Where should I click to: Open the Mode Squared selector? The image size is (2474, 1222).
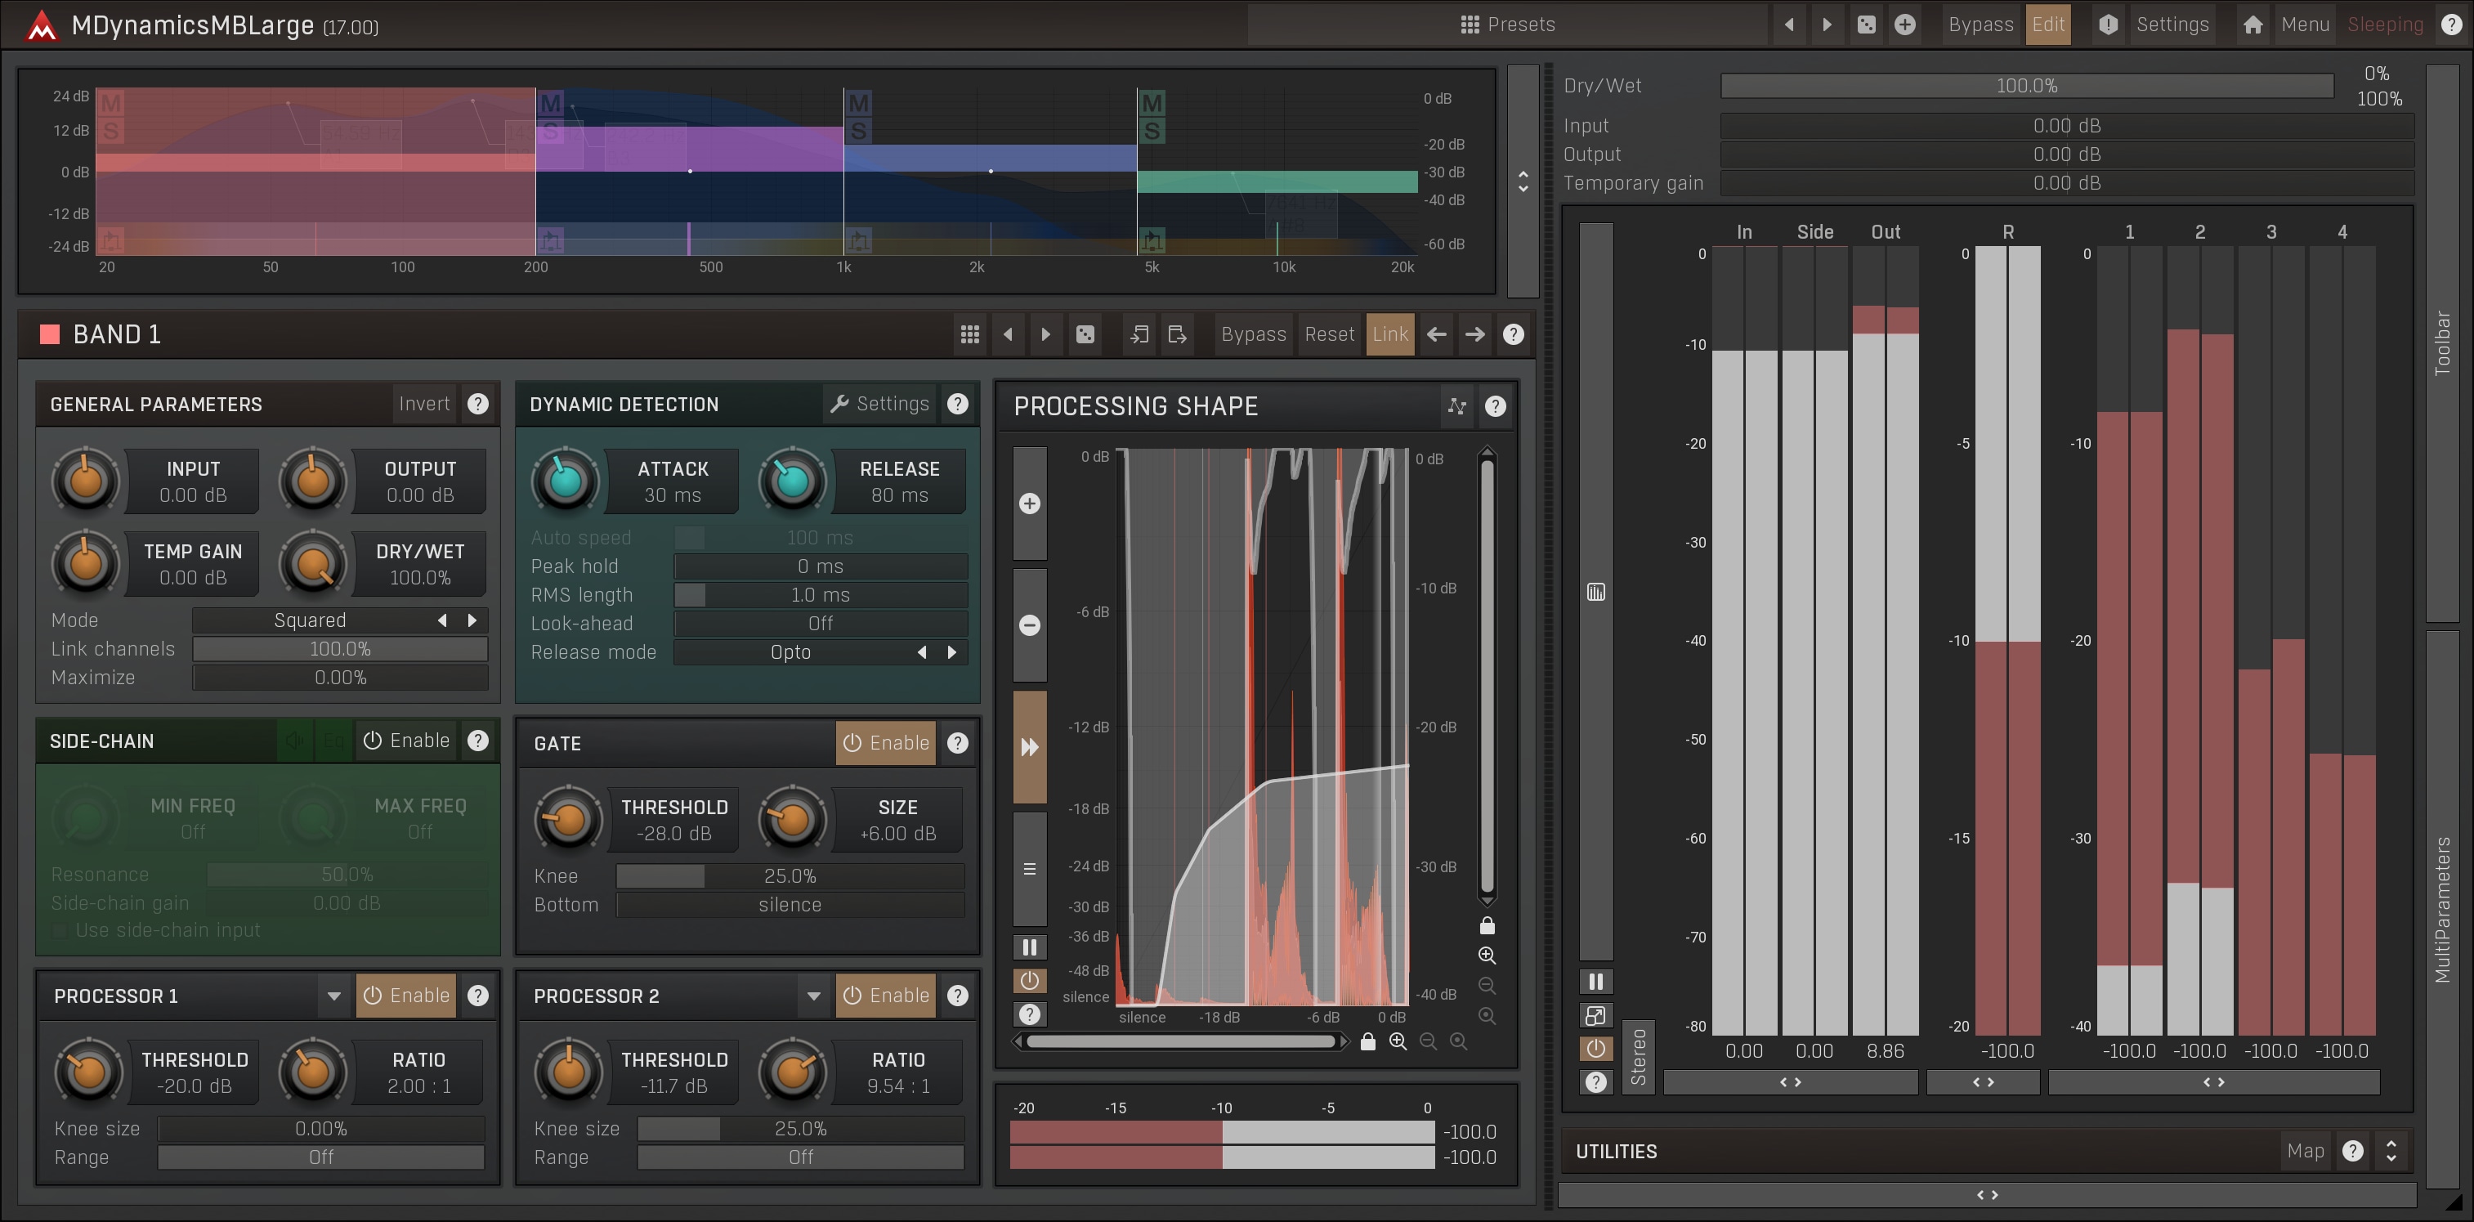[x=311, y=620]
